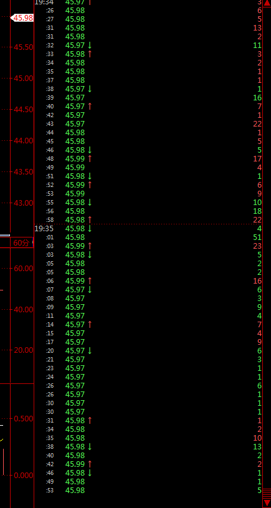Click the :11 time in the 19:35 block
The height and width of the screenshot is (508, 271).
click(50, 316)
